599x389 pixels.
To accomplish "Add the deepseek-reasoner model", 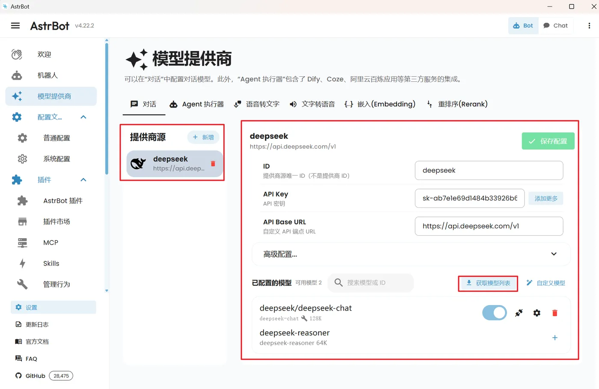I will tap(555, 338).
